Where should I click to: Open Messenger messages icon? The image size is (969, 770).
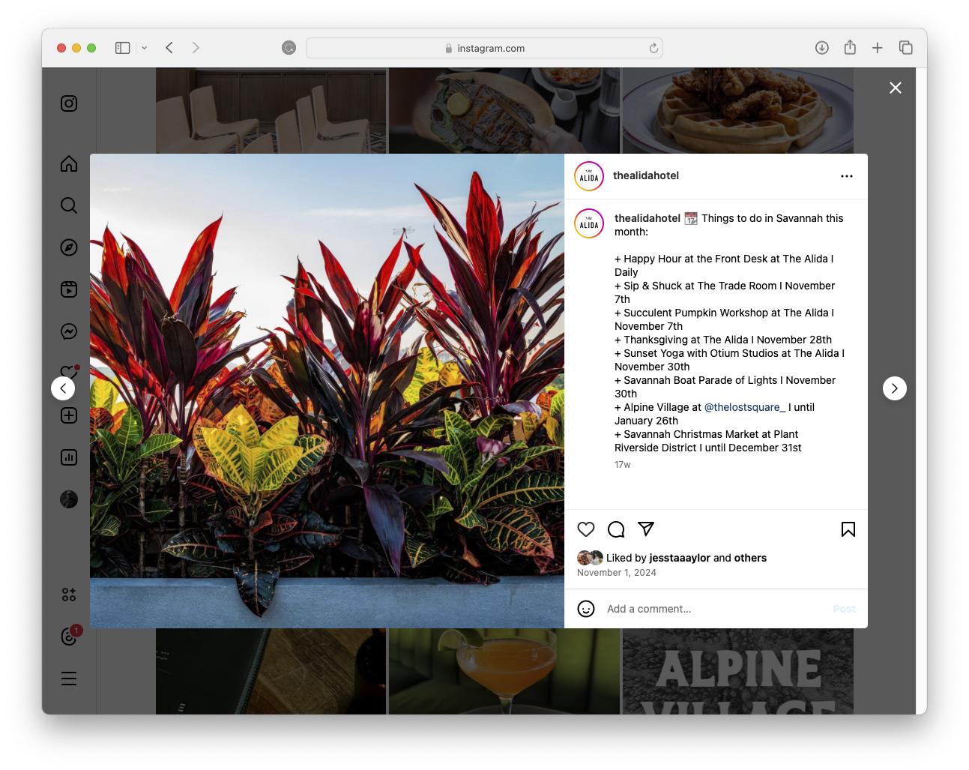69,331
